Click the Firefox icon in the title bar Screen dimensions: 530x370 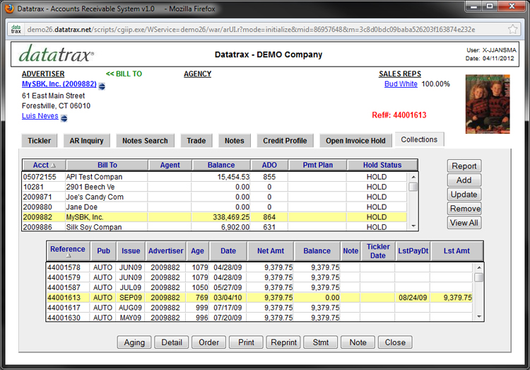[9, 8]
